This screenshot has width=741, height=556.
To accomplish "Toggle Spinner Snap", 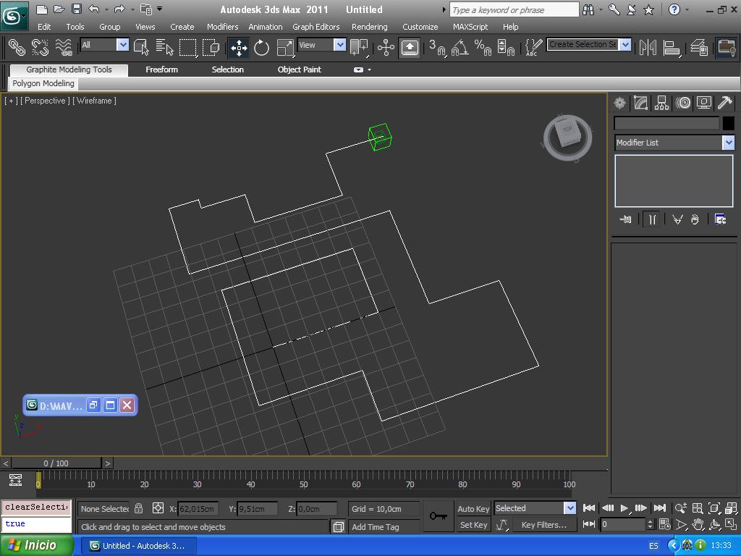I will (x=506, y=47).
